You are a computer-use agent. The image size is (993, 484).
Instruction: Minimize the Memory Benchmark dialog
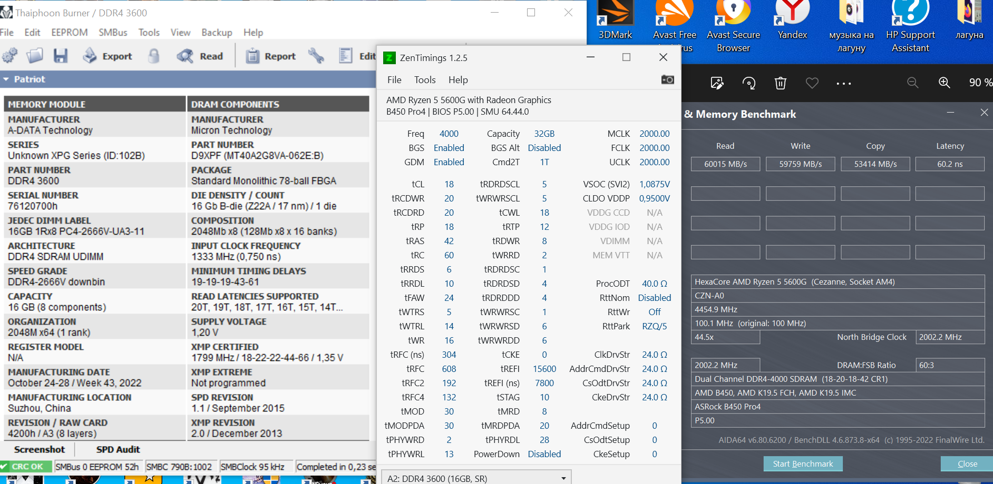pos(950,112)
